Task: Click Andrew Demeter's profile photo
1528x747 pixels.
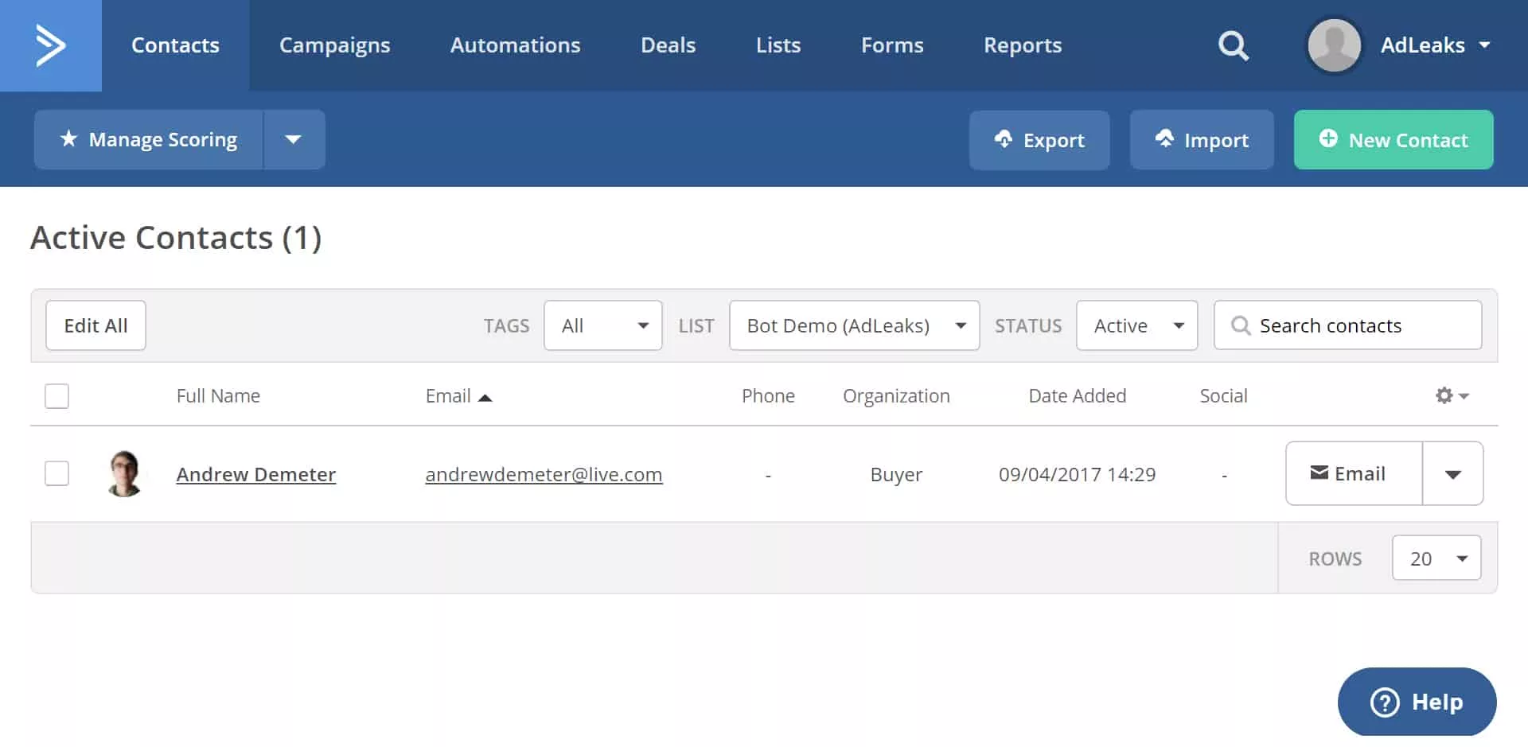Action: (x=125, y=473)
